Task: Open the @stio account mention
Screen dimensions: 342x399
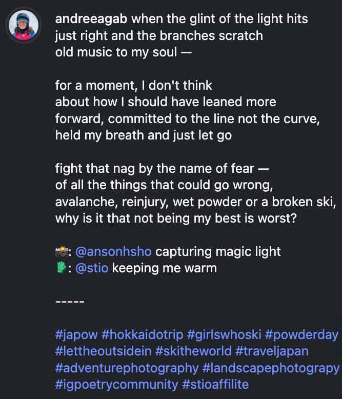Action: (92, 268)
